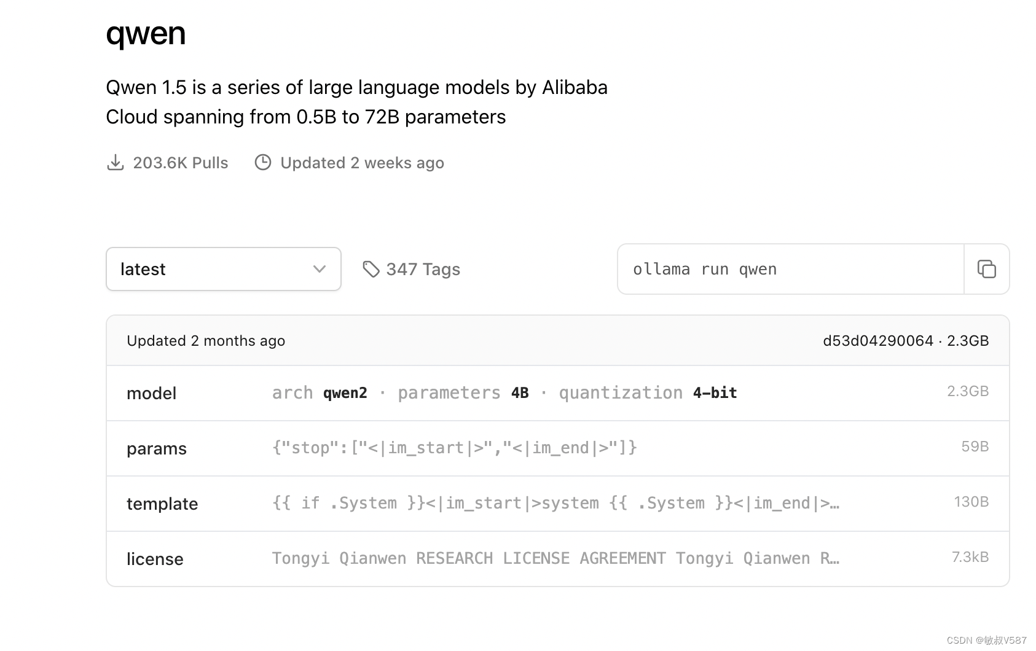Screen dimensions: 1036x651
Task: Click the clock icon beside Updated 2 weeks ago
Action: [263, 162]
